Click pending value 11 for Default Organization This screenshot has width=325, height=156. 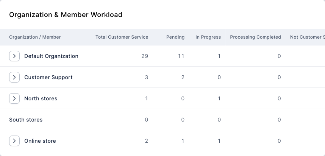[181, 56]
